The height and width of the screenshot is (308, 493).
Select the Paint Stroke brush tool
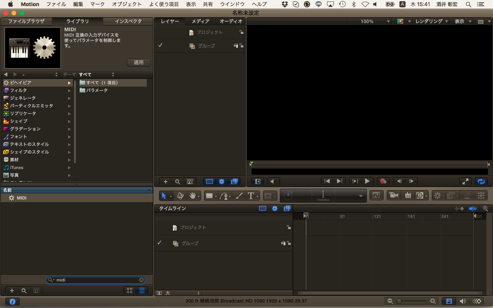239,196
